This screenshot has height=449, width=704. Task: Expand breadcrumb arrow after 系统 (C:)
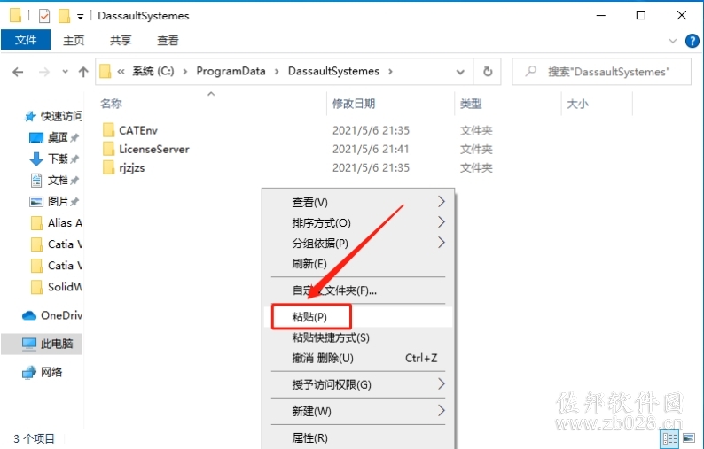pyautogui.click(x=185, y=72)
